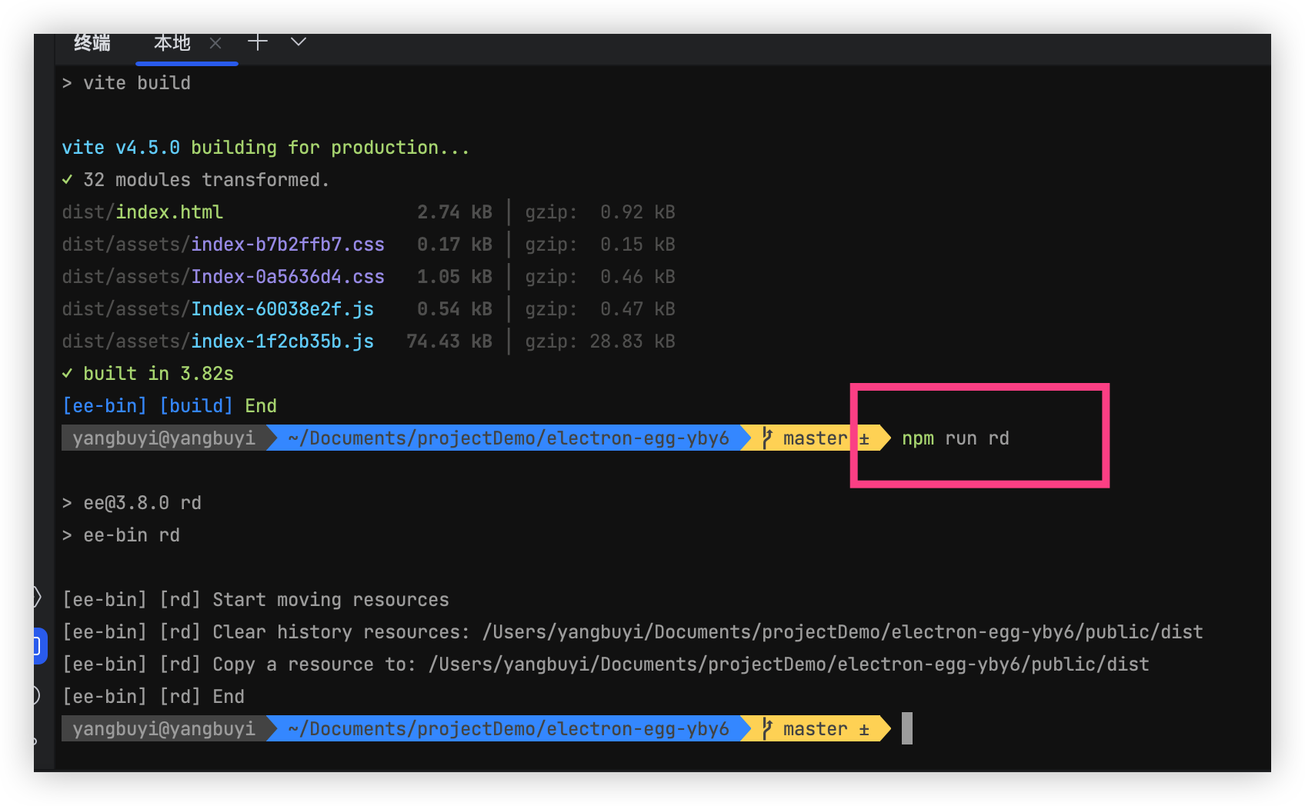This screenshot has height=806, width=1305.
Task: Click the '[ee-bin] [rd] End' line
Action: pos(153,697)
